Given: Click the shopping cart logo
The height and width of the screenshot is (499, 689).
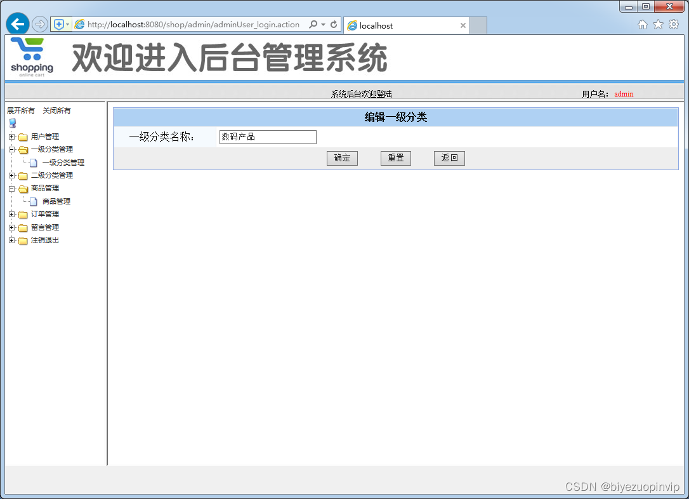Looking at the screenshot, I should [32, 57].
